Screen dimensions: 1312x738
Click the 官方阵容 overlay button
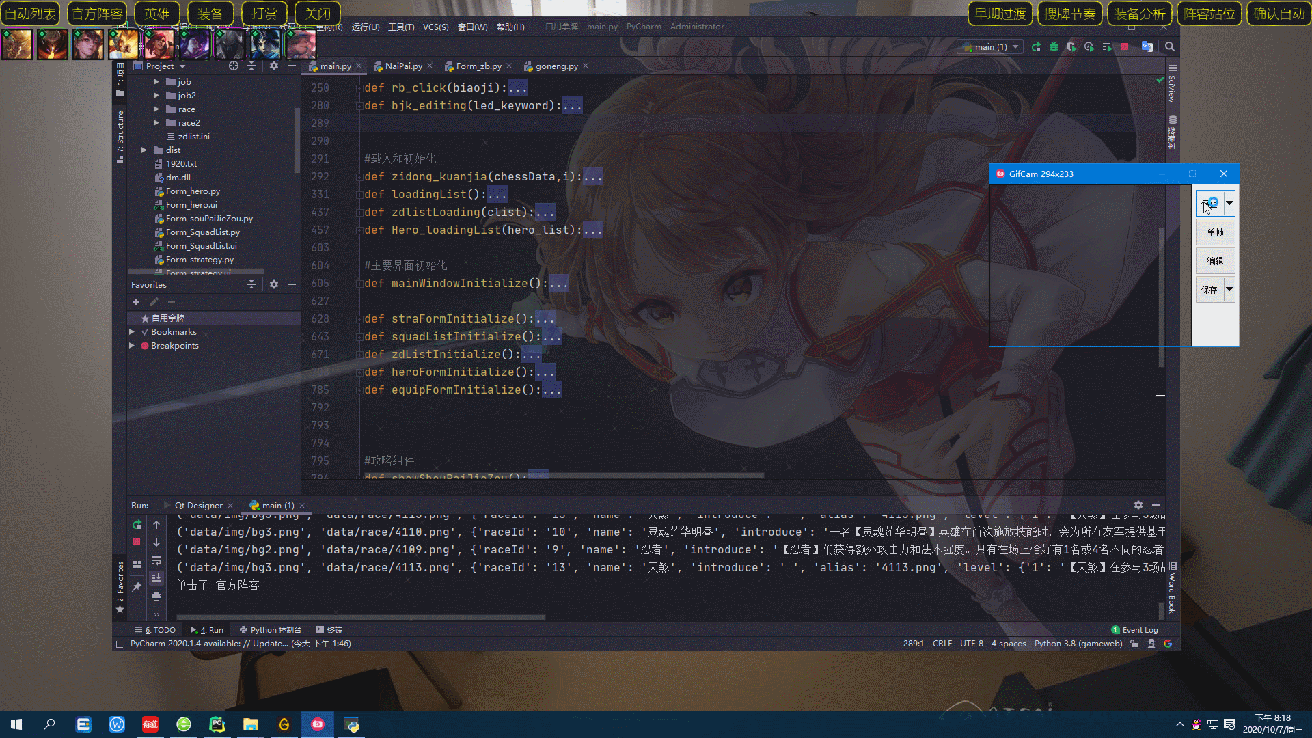point(97,13)
